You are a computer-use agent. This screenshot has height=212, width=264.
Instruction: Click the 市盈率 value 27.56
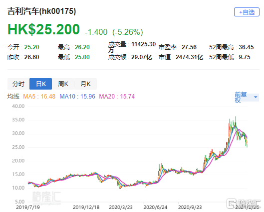click(x=189, y=47)
